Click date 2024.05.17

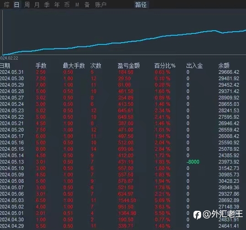[x=12, y=136]
